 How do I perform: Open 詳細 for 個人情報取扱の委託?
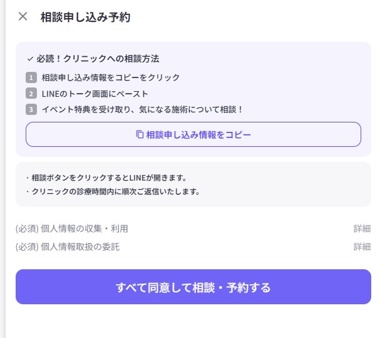click(362, 247)
